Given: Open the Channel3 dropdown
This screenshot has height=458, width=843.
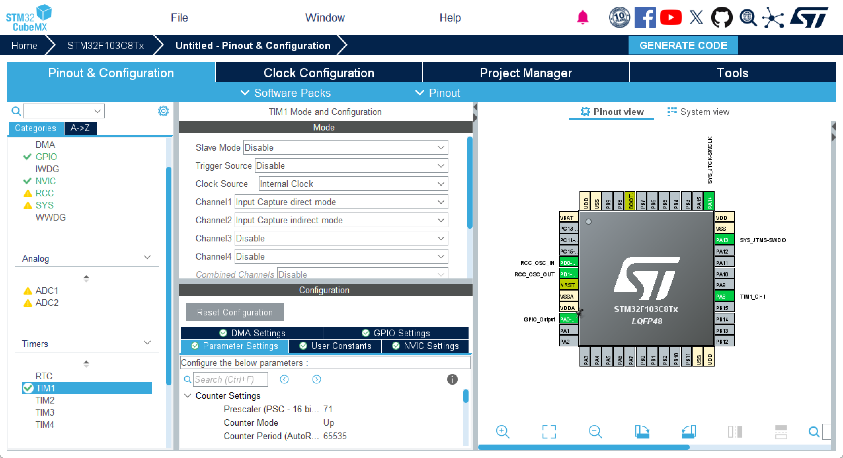Looking at the screenshot, I should pyautogui.click(x=341, y=238).
